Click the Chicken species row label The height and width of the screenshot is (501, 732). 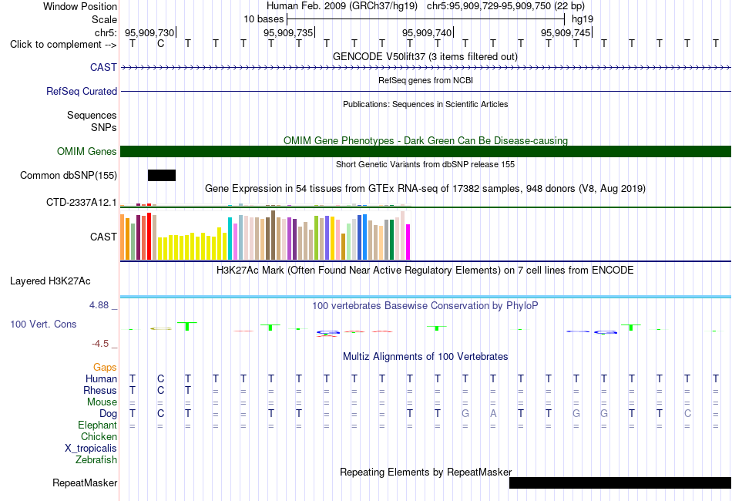99,436
